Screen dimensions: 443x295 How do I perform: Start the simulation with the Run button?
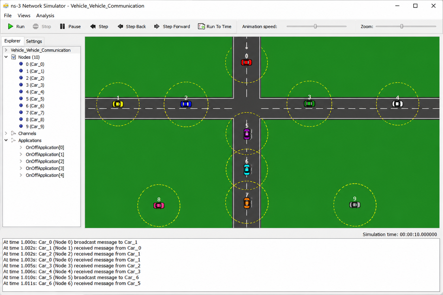16,27
